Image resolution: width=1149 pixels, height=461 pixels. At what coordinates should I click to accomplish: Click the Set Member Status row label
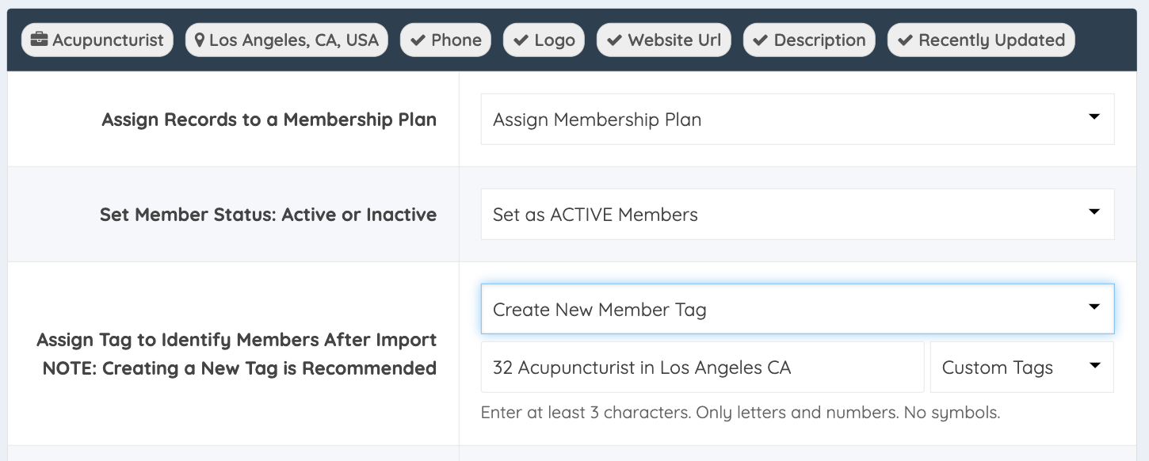click(268, 215)
